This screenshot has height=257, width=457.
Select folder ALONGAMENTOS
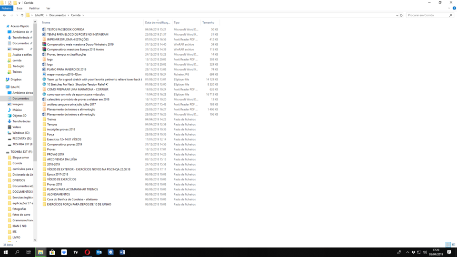[x=58, y=194]
